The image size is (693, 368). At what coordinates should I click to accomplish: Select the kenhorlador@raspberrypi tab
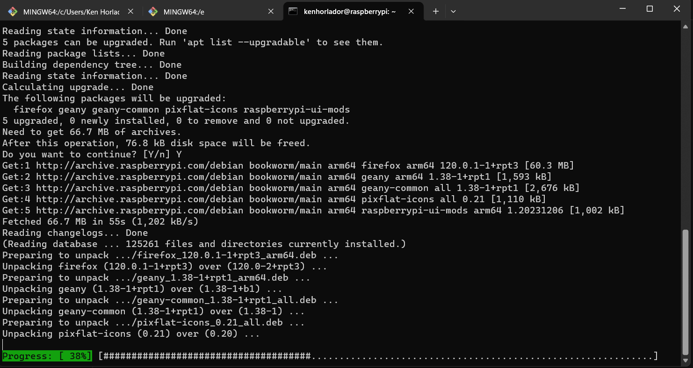pyautogui.click(x=353, y=12)
